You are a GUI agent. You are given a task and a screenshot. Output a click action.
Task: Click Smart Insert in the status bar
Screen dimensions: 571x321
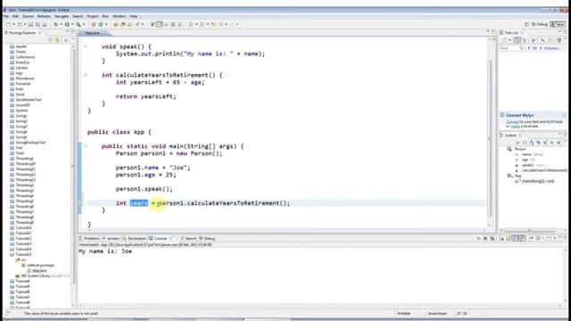pos(437,313)
